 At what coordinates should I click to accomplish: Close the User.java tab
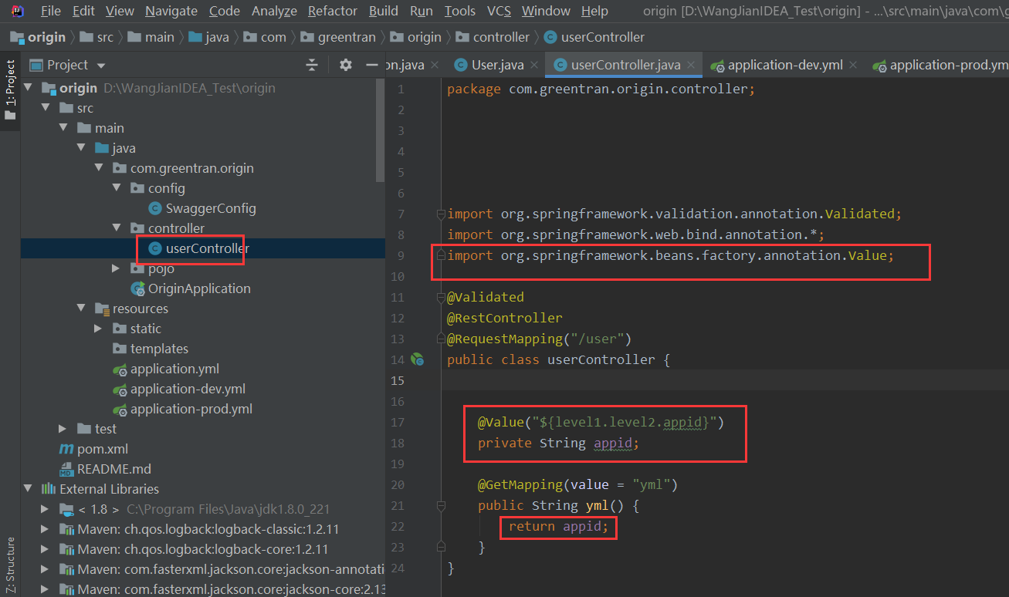[x=533, y=66]
